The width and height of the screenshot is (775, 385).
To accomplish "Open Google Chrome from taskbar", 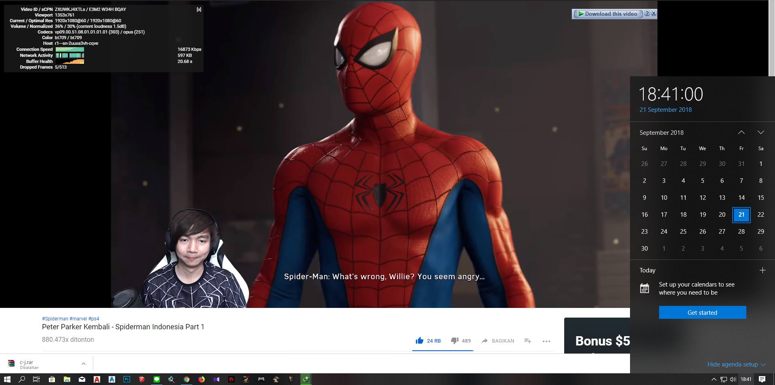I will coord(187,379).
